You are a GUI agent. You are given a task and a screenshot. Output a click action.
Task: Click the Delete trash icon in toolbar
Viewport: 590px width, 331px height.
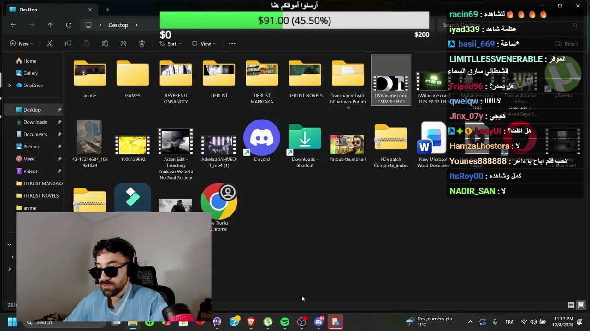(142, 44)
